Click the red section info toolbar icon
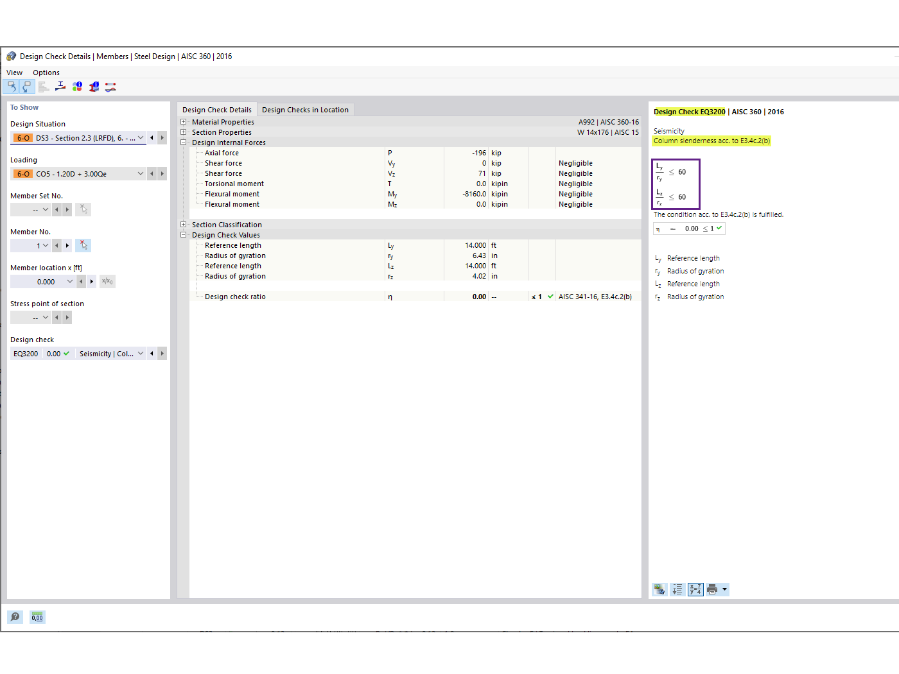The width and height of the screenshot is (899, 674). point(94,87)
